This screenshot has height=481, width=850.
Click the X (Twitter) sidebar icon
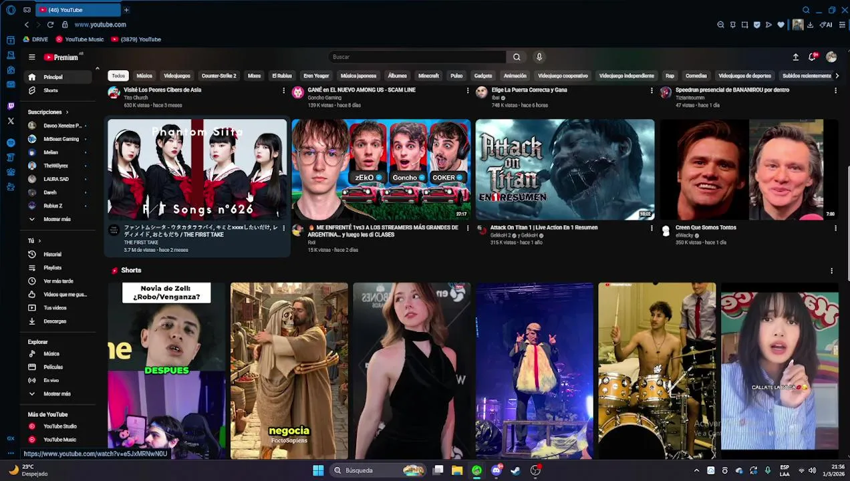11,121
